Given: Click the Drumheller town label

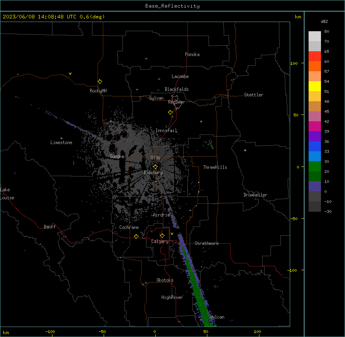Looking at the screenshot, I should click(x=255, y=195).
